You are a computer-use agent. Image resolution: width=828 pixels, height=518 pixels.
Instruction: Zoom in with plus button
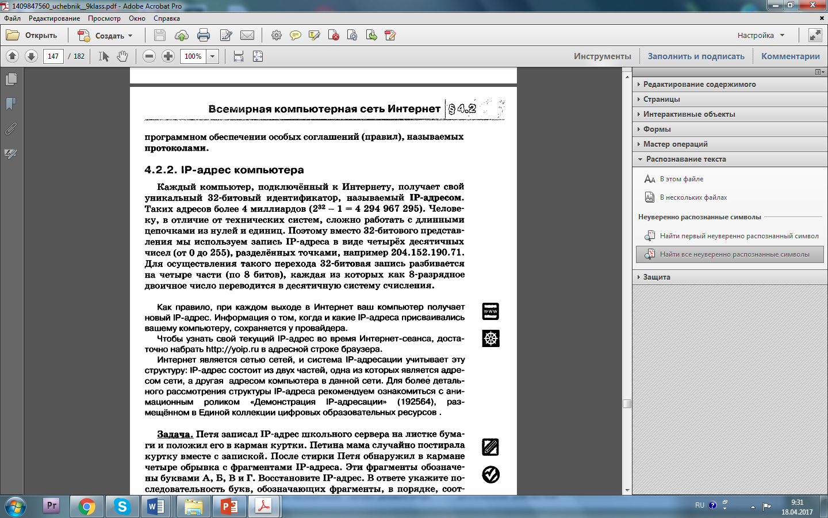point(168,56)
